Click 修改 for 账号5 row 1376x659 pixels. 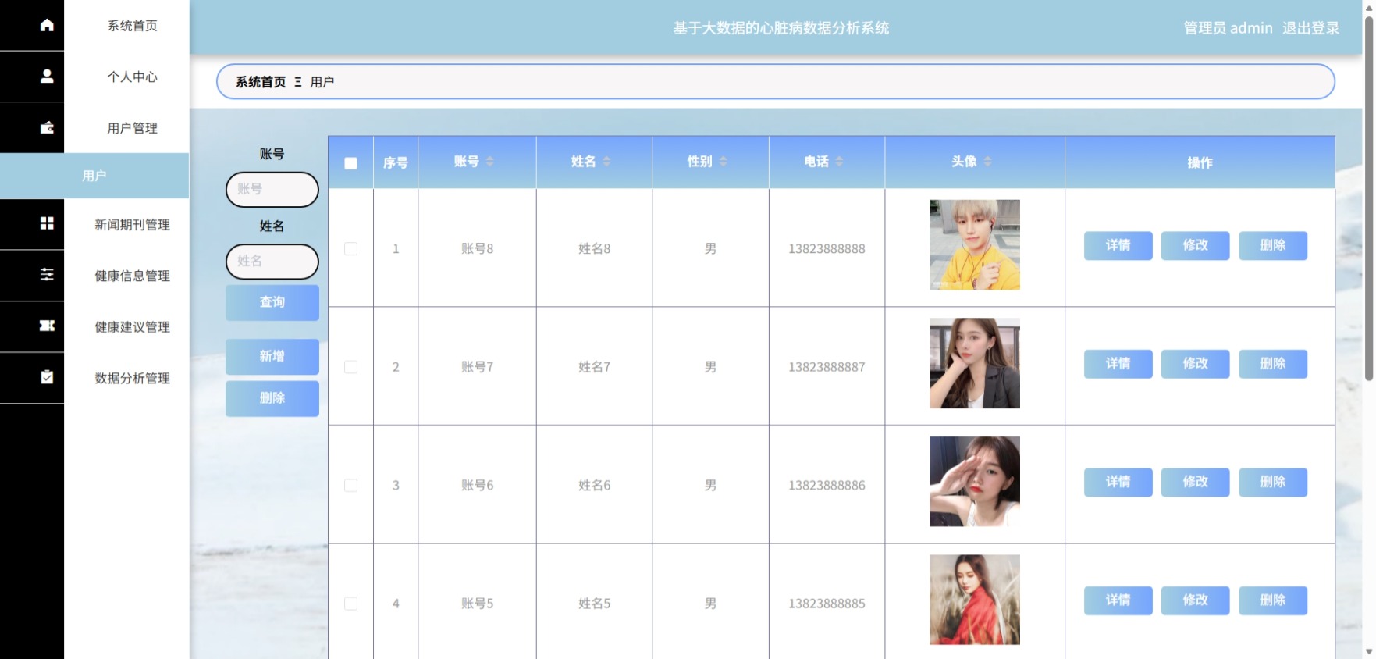pos(1195,600)
